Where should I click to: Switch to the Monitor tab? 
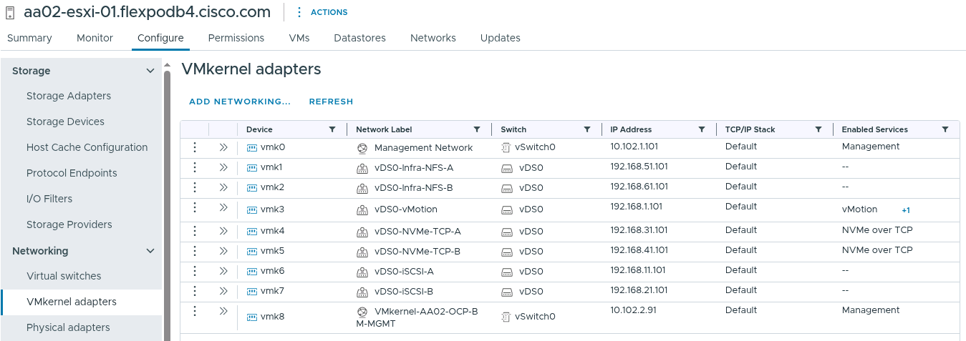pyautogui.click(x=95, y=38)
